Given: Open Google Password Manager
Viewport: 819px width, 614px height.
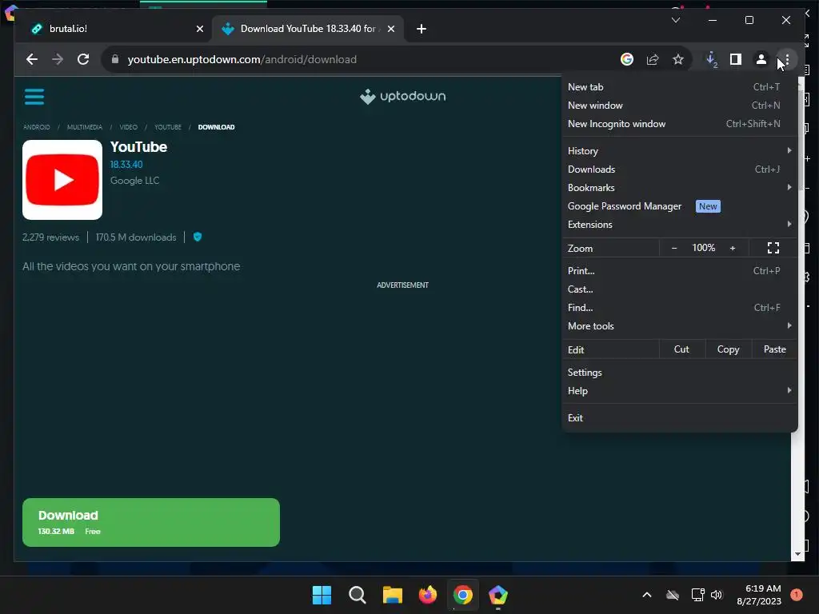Looking at the screenshot, I should coord(680,206).
